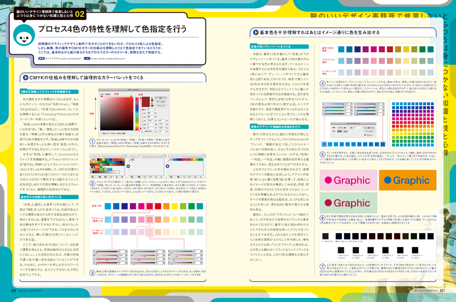456x302 pixels.
Task: Select the first cyan swatch in the 基本12色に混色 row
Action: pyautogui.click(x=341, y=49)
